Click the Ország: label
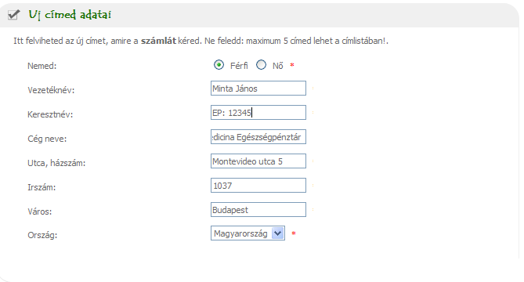 click(x=42, y=235)
